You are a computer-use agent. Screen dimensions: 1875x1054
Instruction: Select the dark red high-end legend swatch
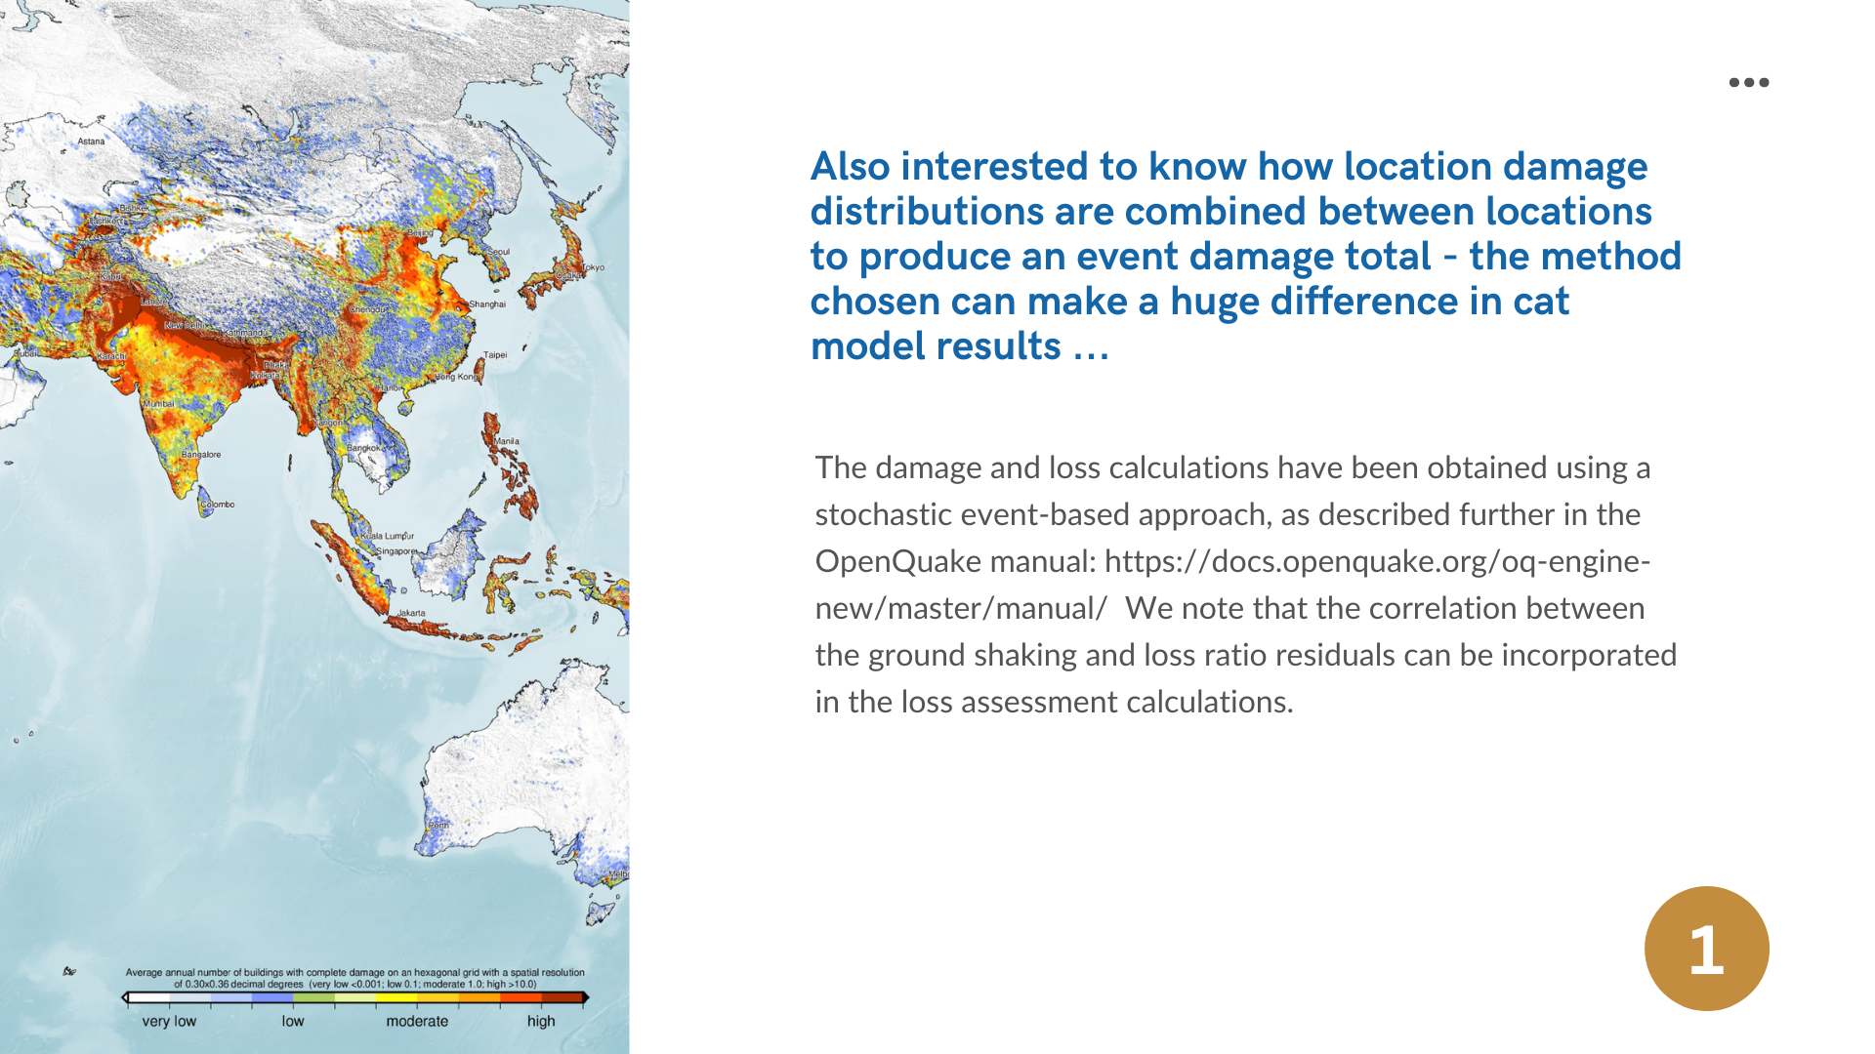coord(562,997)
